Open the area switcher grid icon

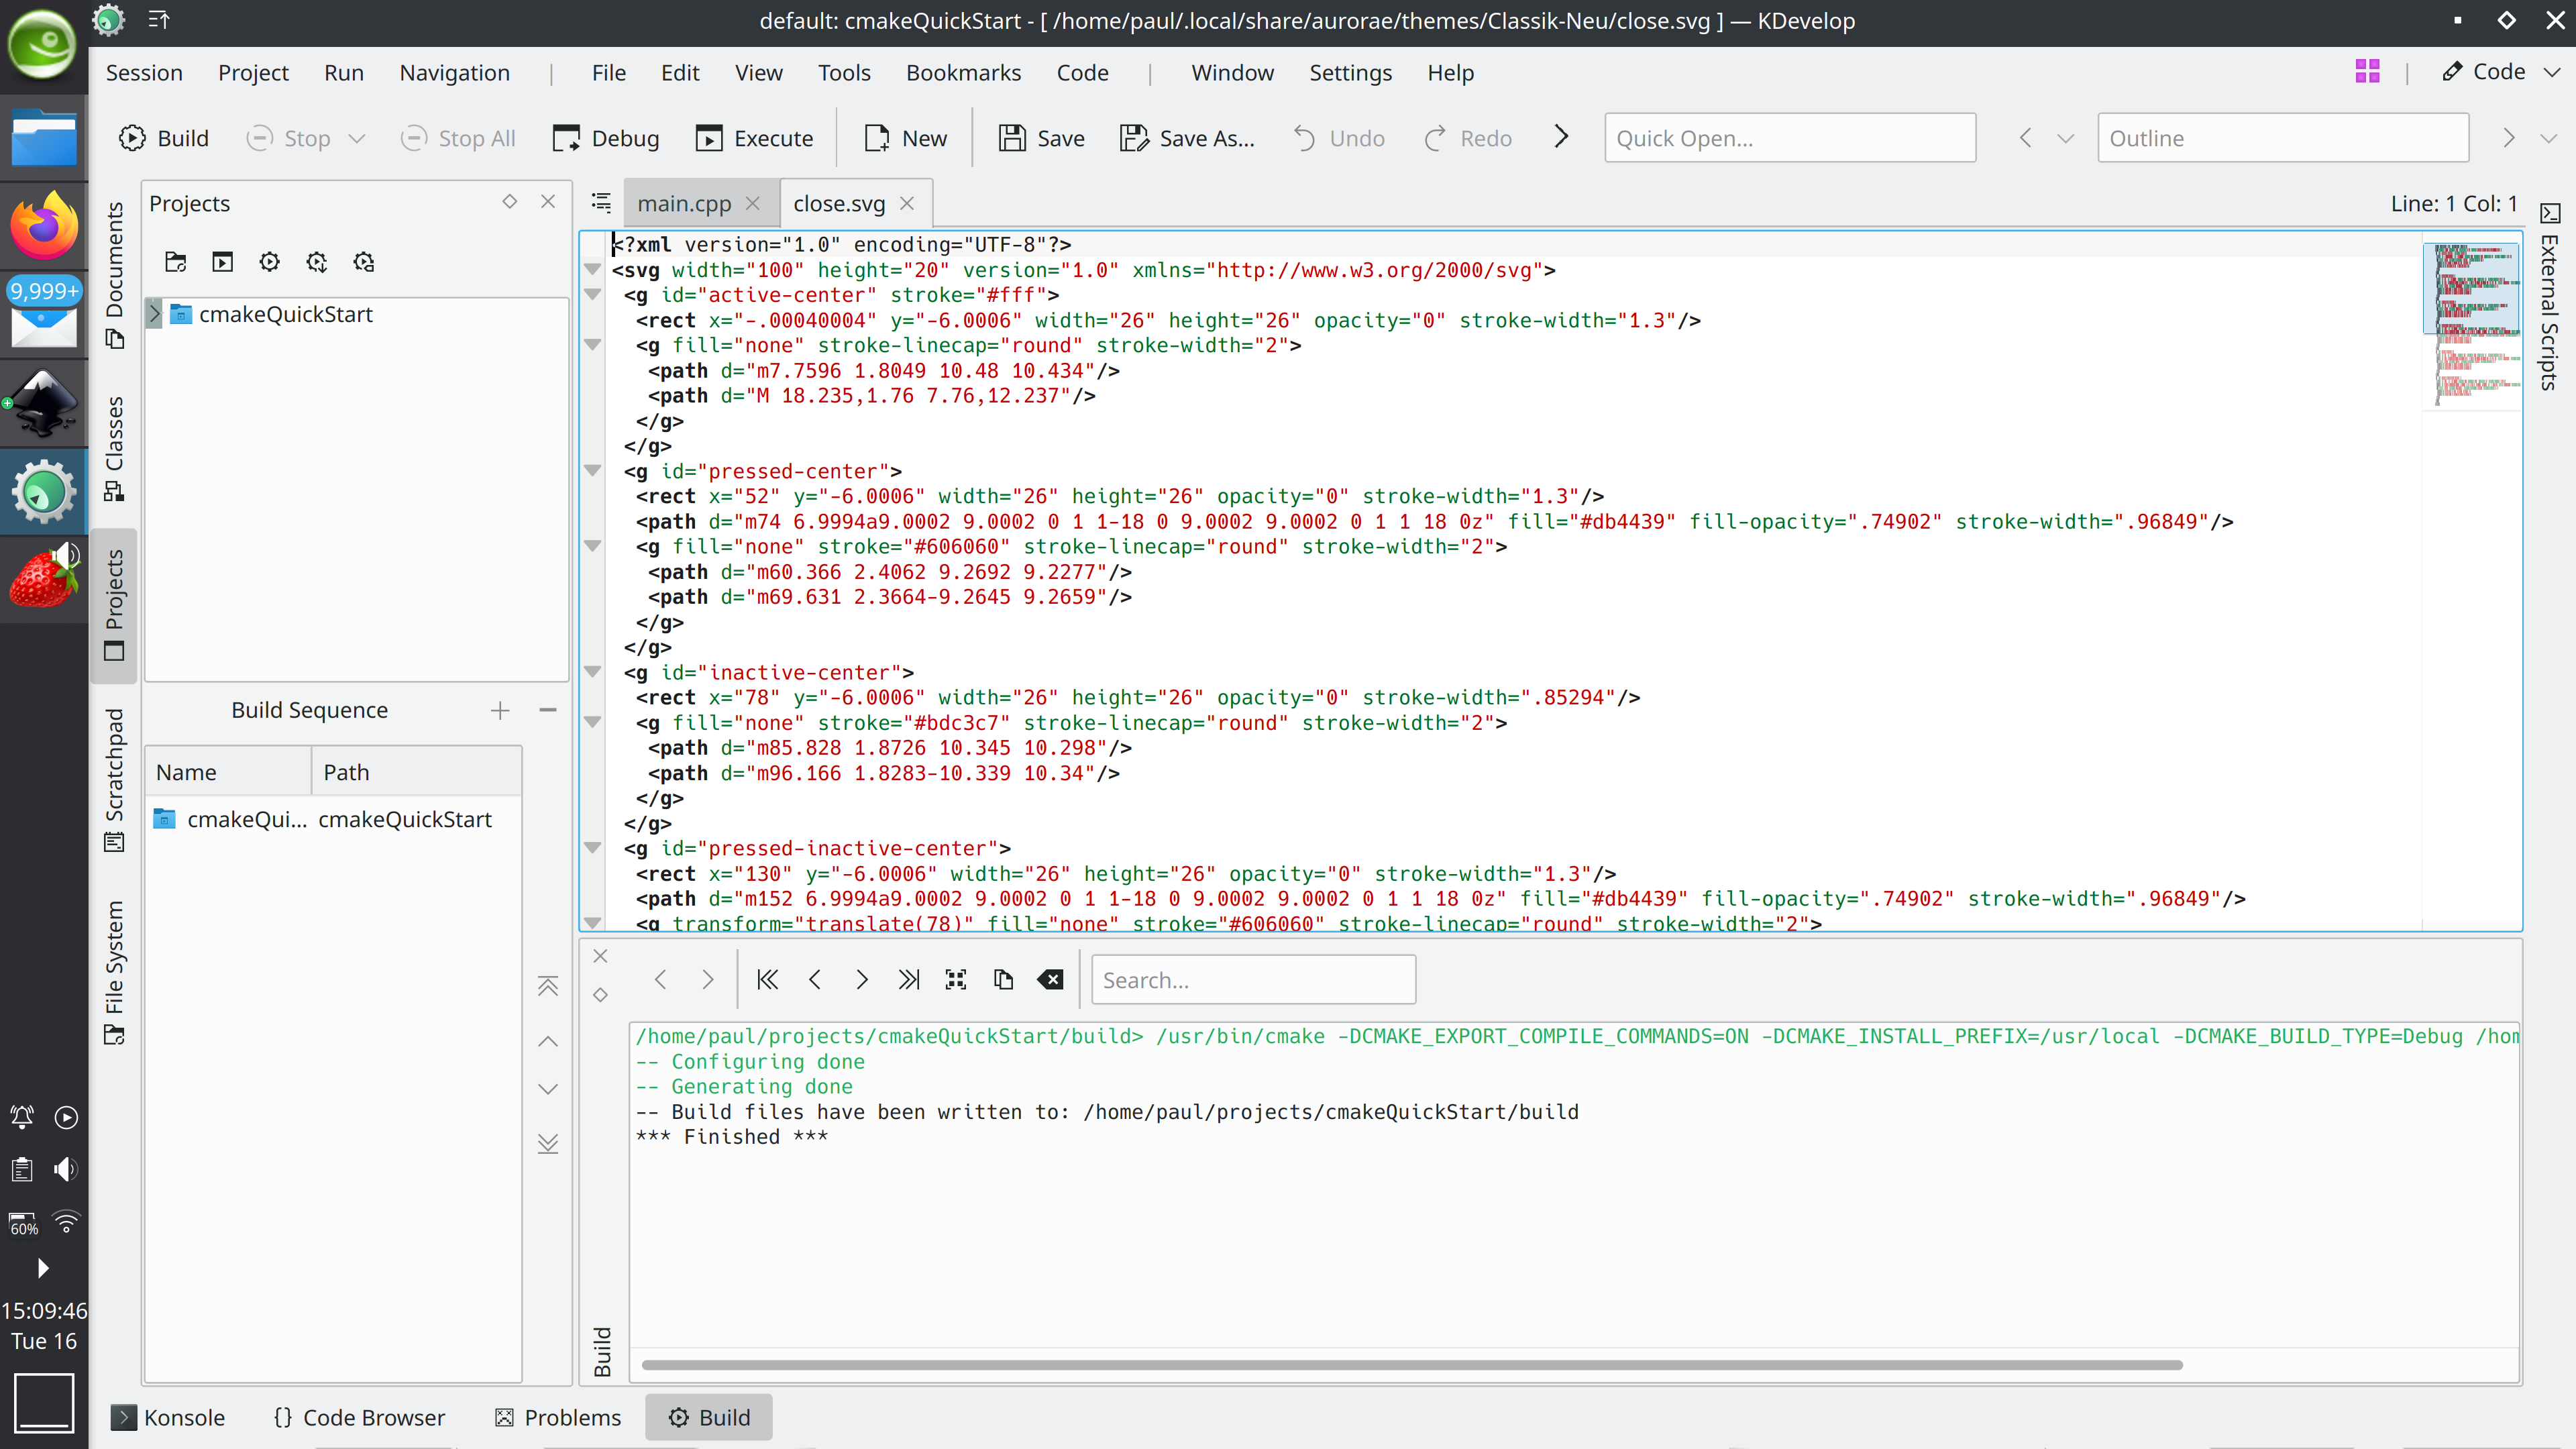[x=2367, y=72]
